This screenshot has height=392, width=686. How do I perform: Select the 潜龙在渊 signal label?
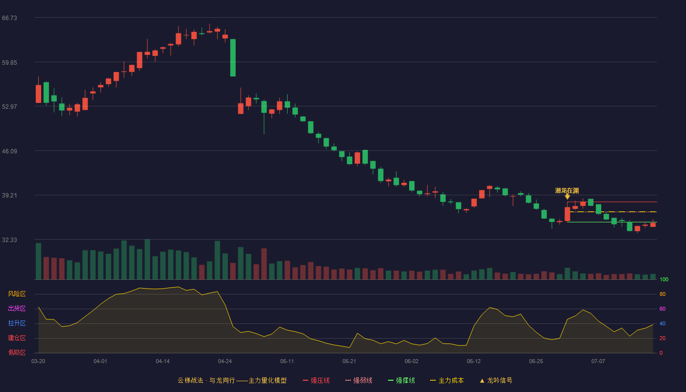pos(567,191)
